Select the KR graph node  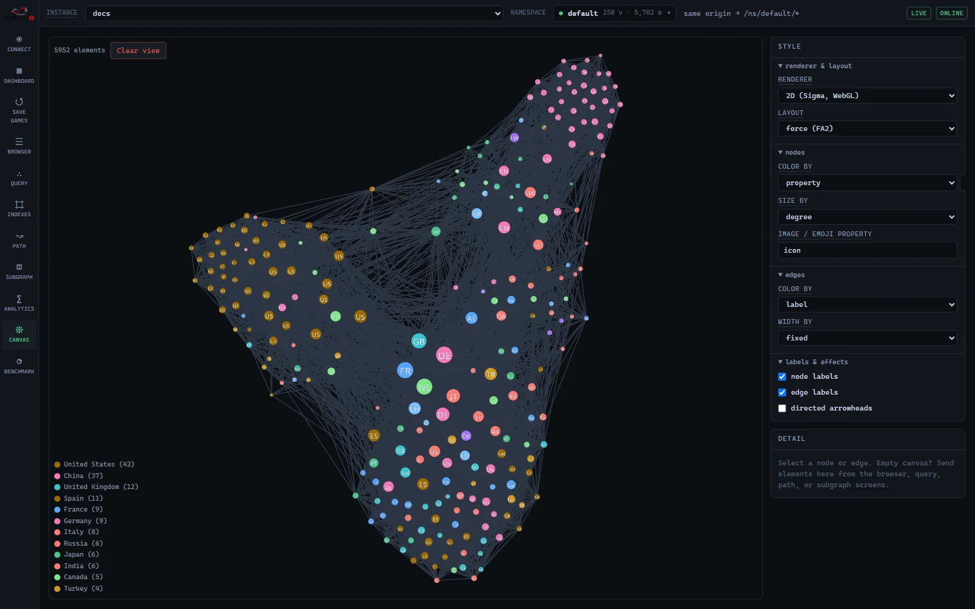477,213
